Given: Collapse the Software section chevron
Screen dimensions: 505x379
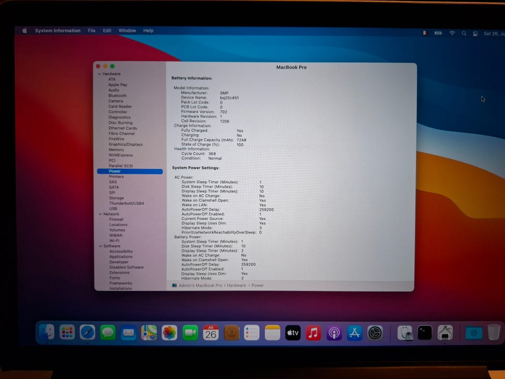Looking at the screenshot, I should tap(100, 246).
